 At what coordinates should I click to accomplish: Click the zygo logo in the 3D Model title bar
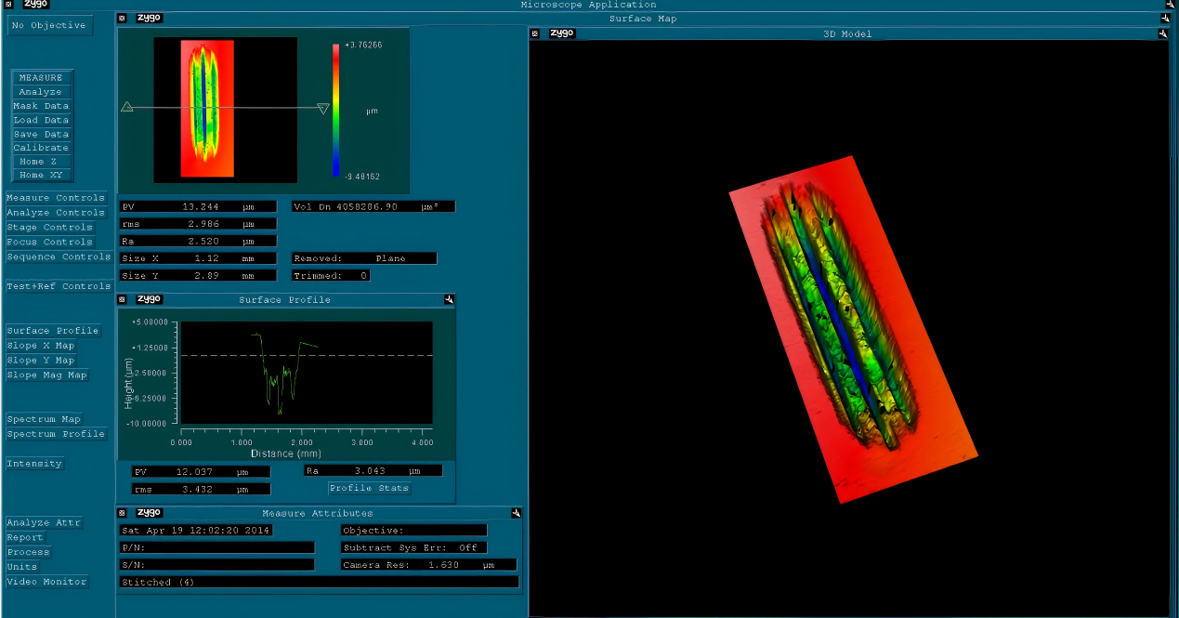click(x=561, y=33)
